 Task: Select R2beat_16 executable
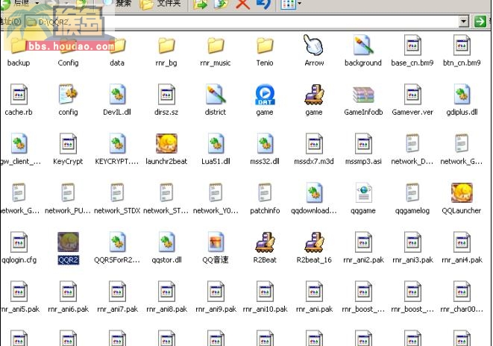coord(314,248)
